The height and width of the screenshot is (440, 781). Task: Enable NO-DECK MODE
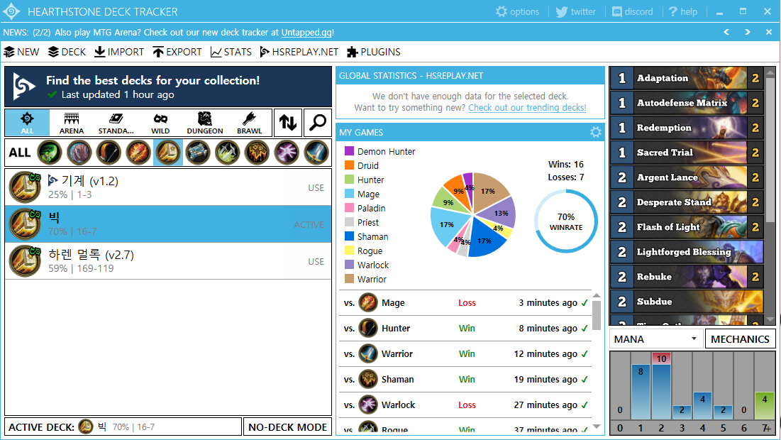287,427
